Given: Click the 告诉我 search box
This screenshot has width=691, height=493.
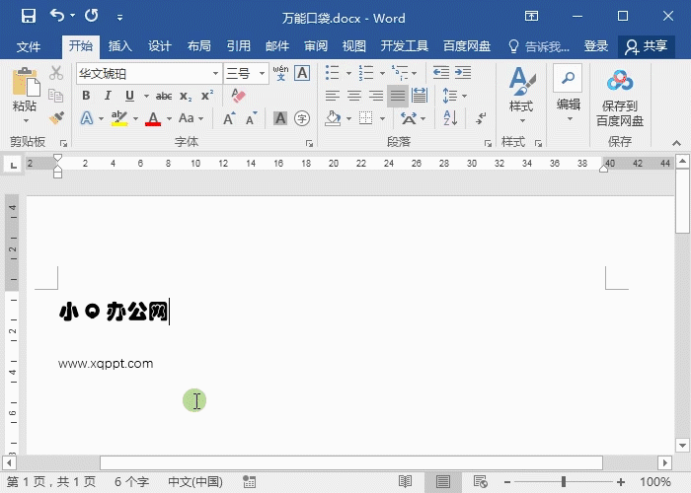Looking at the screenshot, I should [x=539, y=46].
